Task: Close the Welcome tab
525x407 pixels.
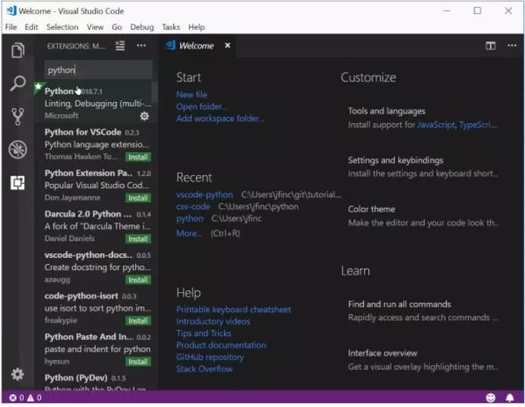Action: (227, 45)
